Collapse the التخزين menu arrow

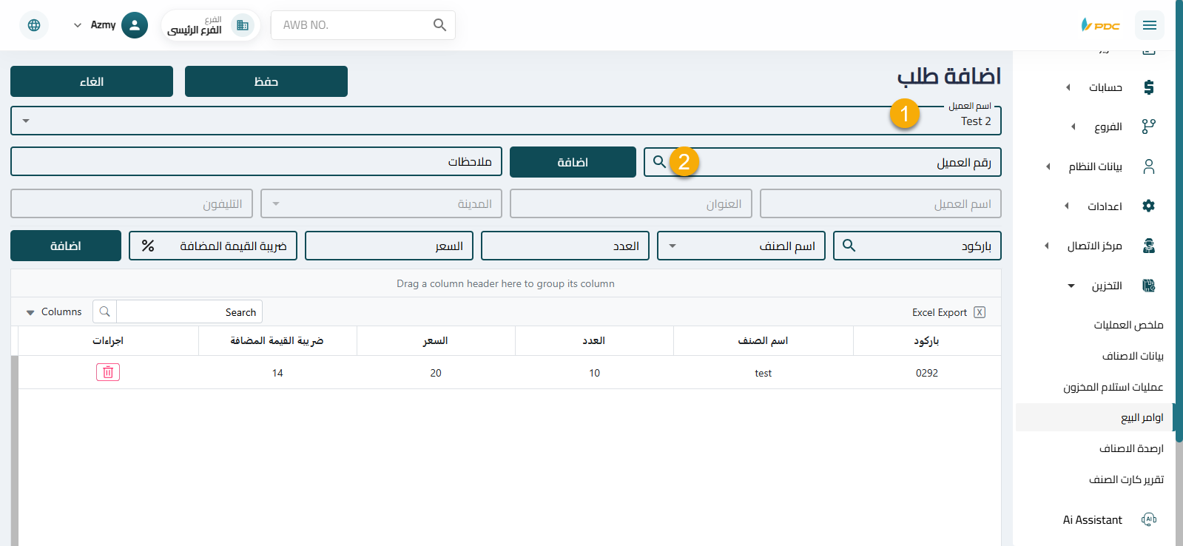tap(1071, 286)
